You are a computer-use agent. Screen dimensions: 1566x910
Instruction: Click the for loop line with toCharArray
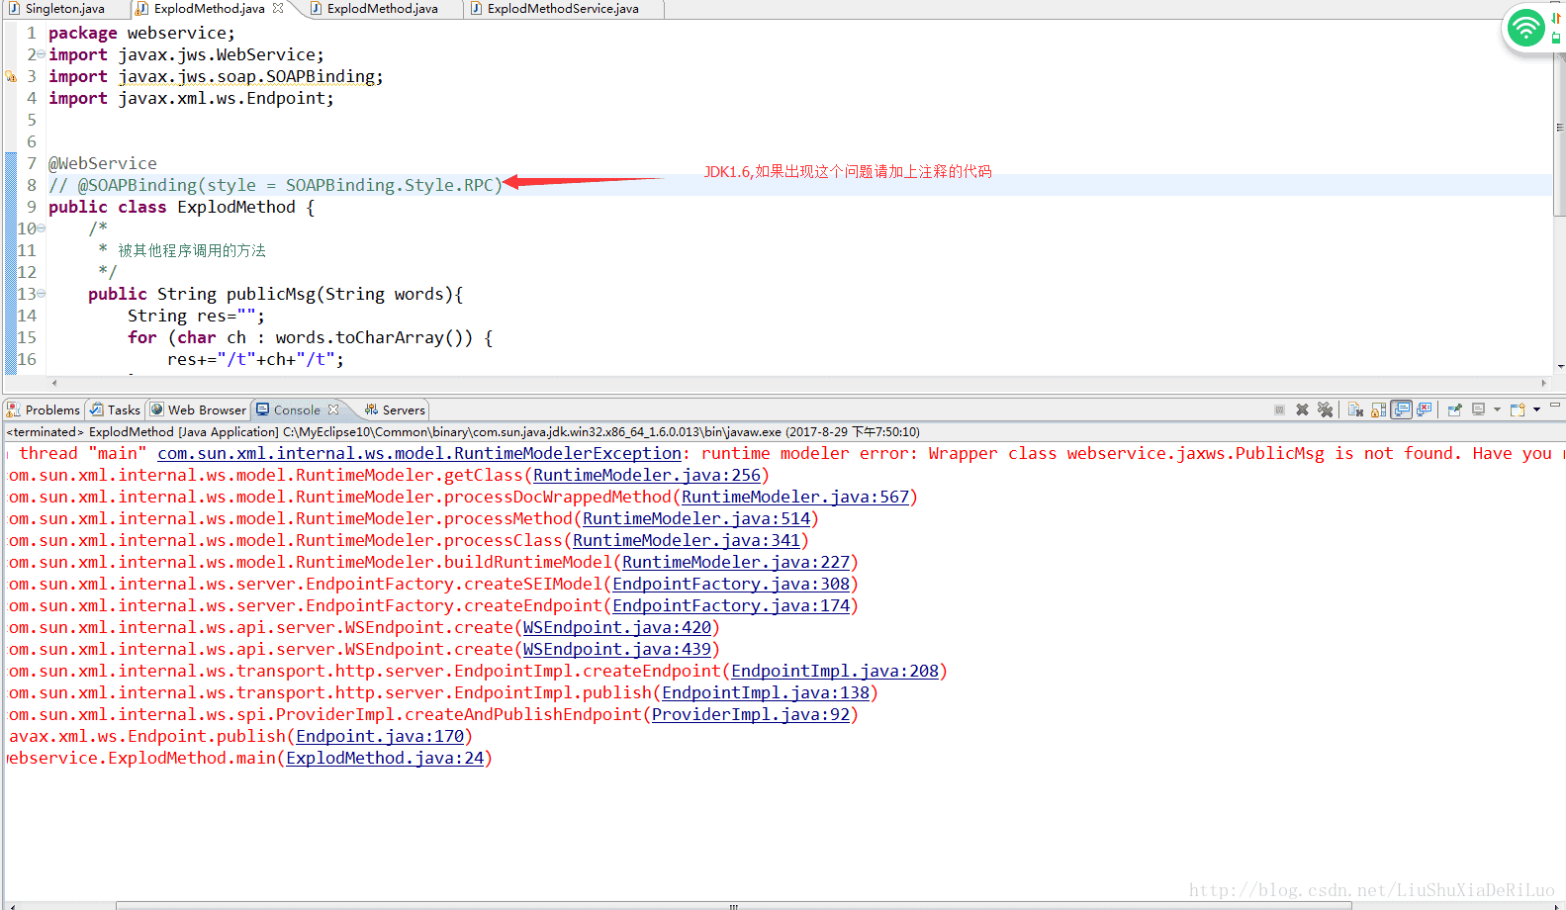(310, 337)
